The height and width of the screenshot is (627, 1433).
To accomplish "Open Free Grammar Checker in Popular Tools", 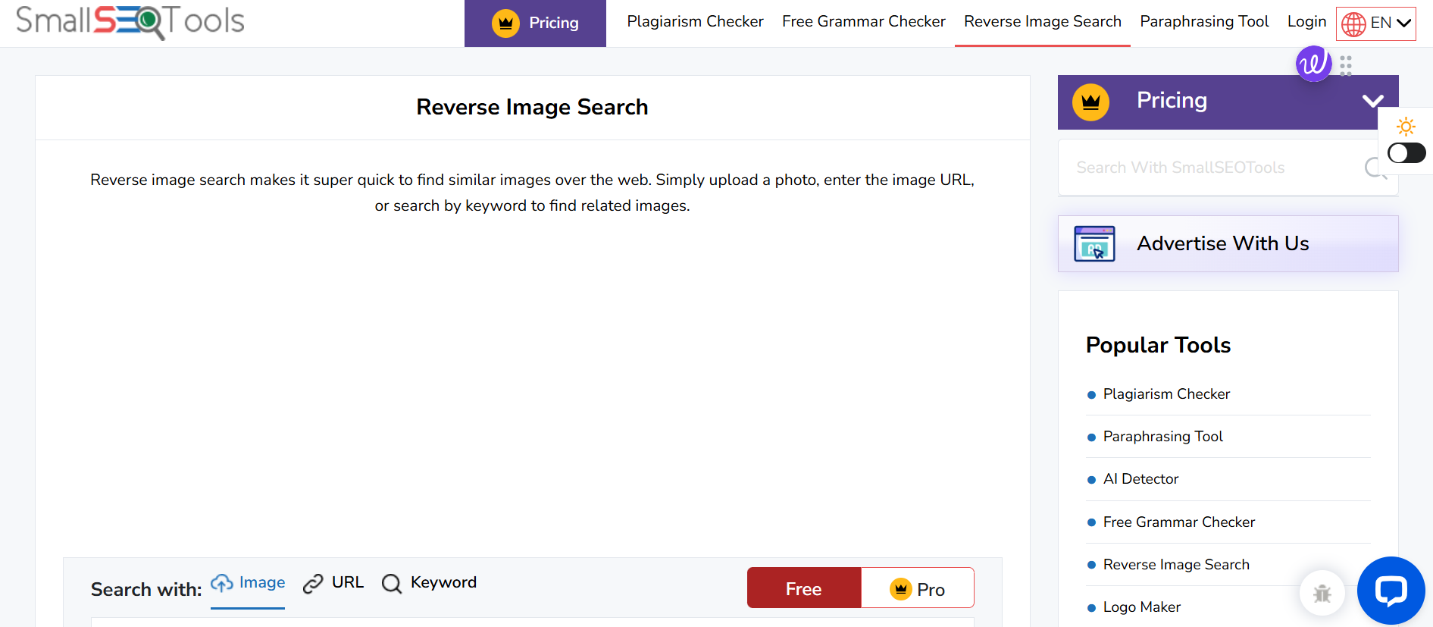I will 1179,522.
